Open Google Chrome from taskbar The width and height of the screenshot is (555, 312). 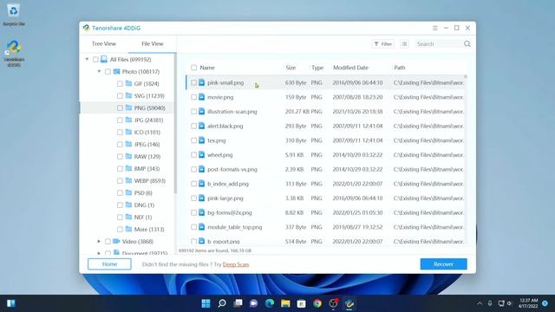coord(317,303)
